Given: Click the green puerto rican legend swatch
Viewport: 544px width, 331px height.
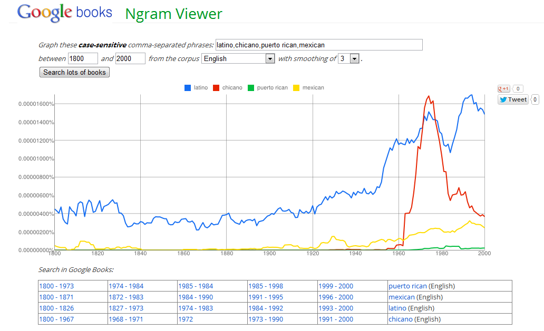Looking at the screenshot, I should 251,88.
